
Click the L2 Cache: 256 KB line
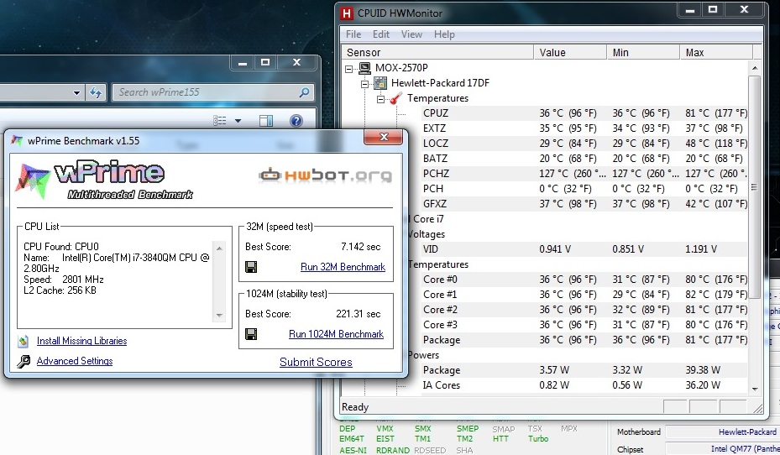pos(60,290)
